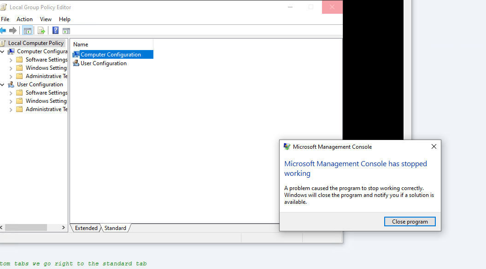This screenshot has width=486, height=269.
Task: Switch to the Extended tab
Action: click(x=86, y=228)
